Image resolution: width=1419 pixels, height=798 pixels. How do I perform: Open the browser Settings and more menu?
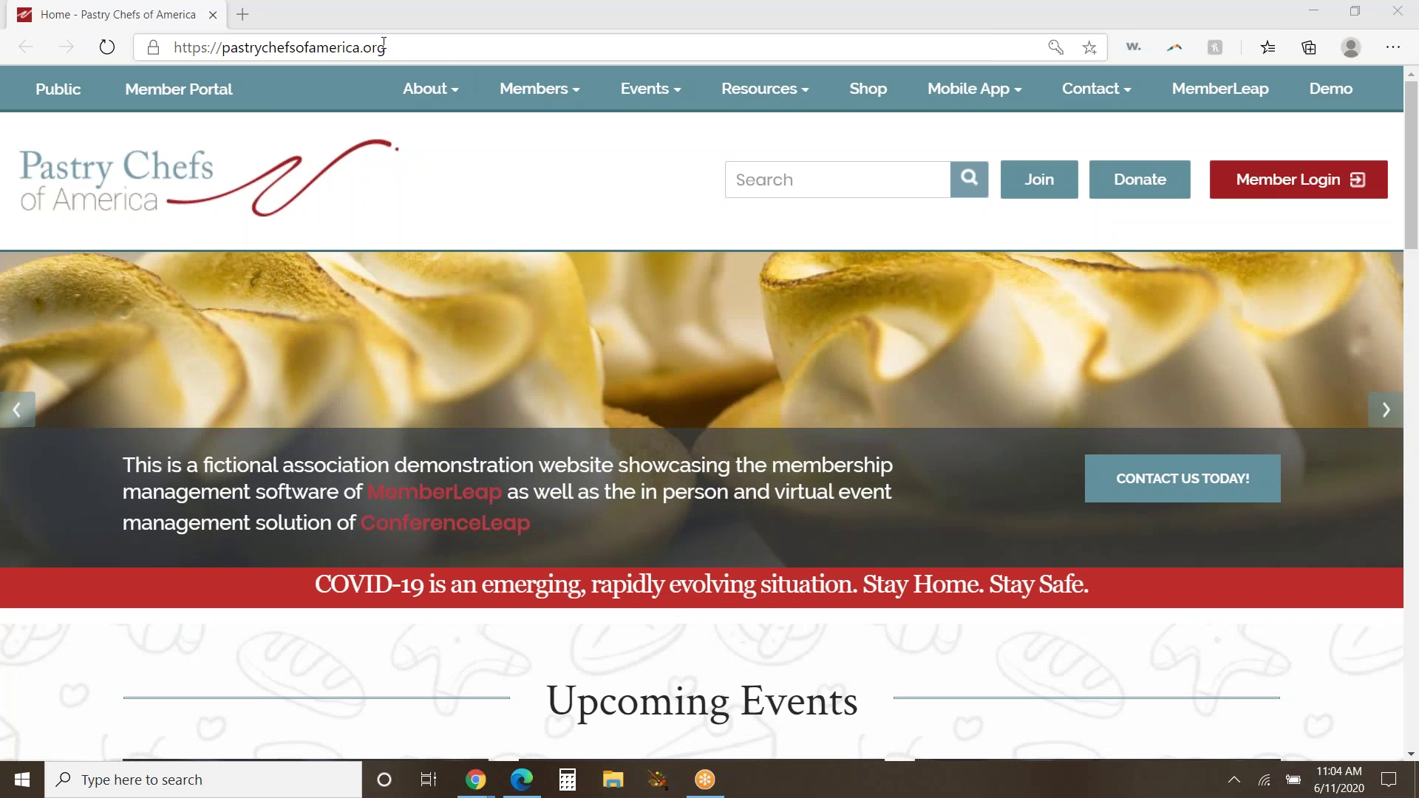pyautogui.click(x=1393, y=47)
